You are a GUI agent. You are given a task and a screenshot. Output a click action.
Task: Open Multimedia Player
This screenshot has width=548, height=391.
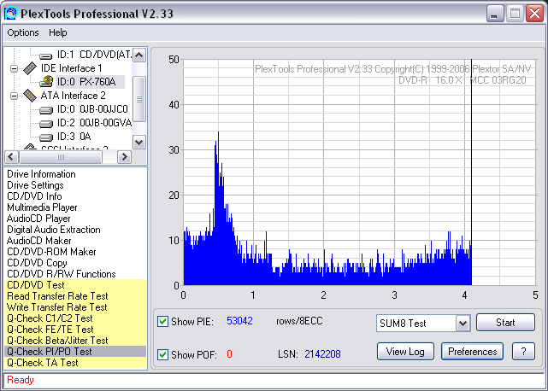(x=42, y=207)
